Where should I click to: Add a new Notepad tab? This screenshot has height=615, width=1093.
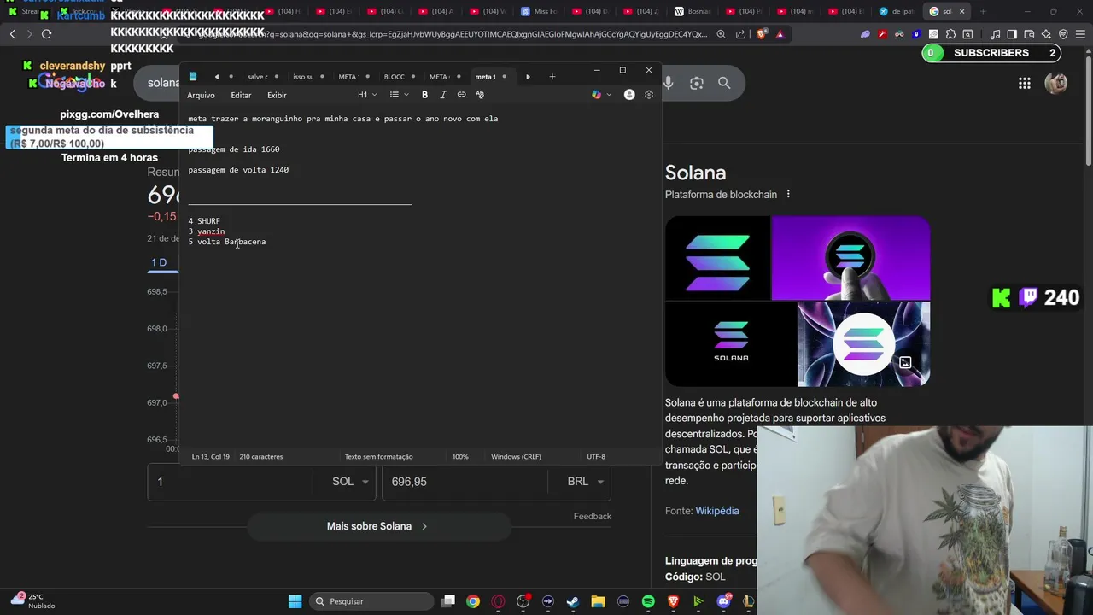552,77
